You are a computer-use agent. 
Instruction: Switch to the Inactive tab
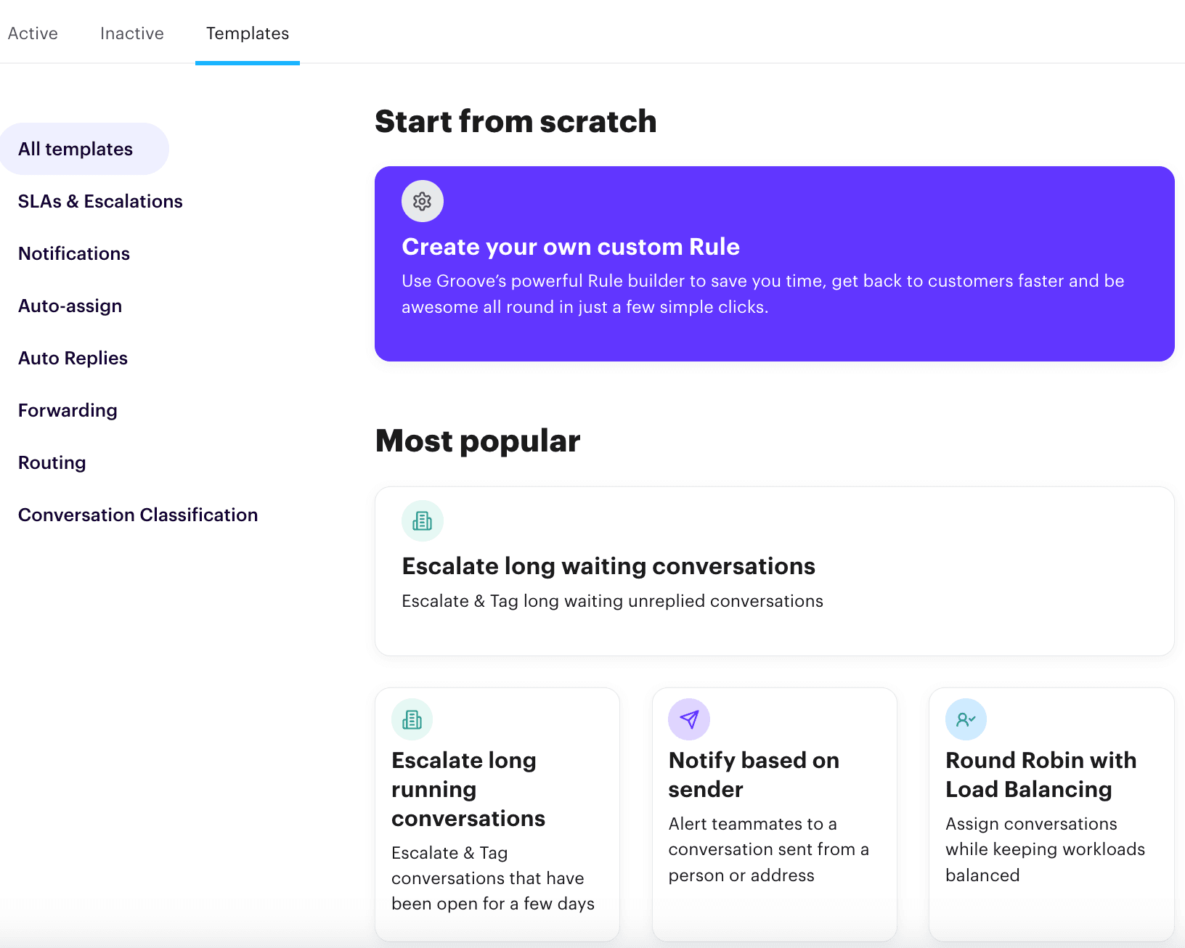131,33
